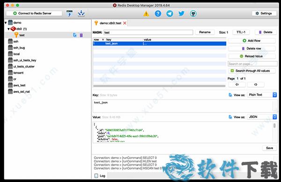The height and width of the screenshot is (182, 281).
Task: Close the demo::db0::test tab
Action: click(125, 23)
